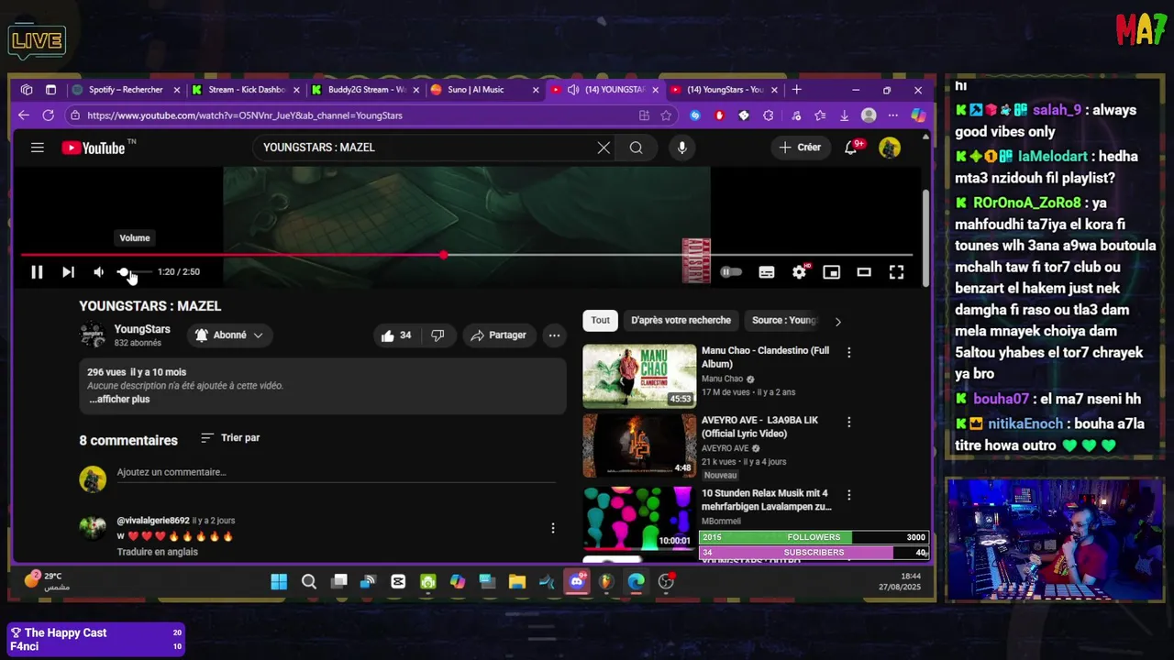Open File Explorer from taskbar
Image resolution: width=1174 pixels, height=660 pixels.
tap(517, 581)
